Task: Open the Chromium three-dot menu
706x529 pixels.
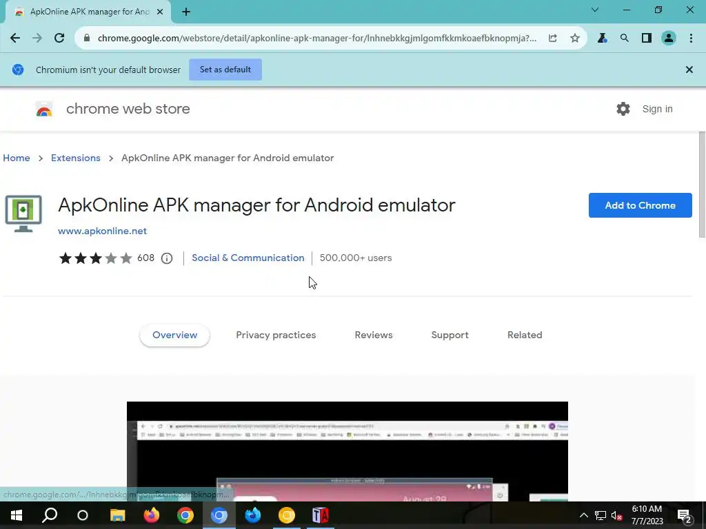Action: [691, 39]
